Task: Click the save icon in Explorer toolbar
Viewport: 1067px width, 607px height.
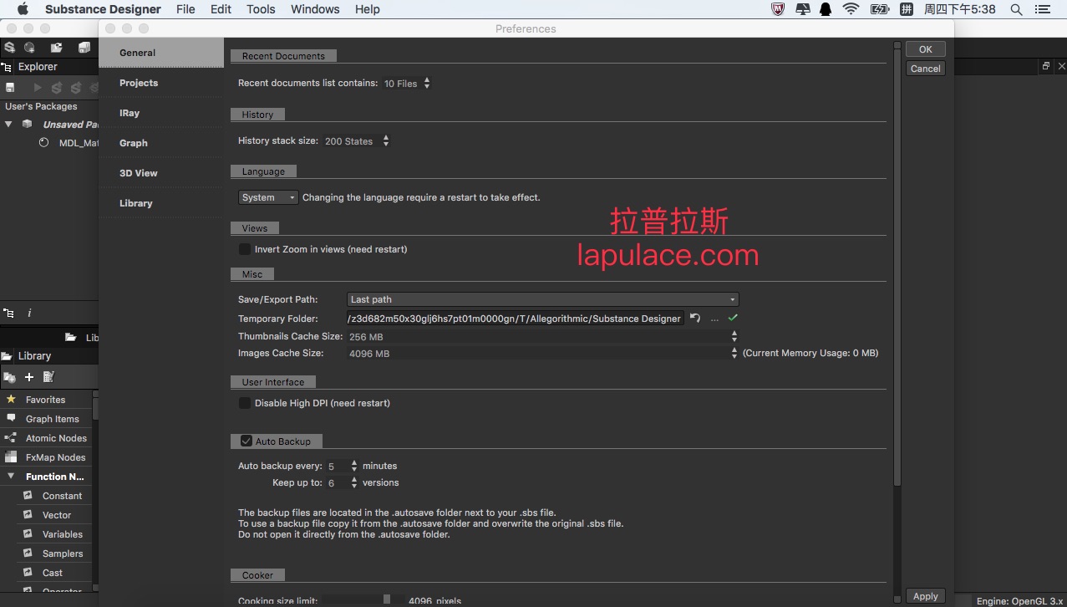Action: (10, 87)
